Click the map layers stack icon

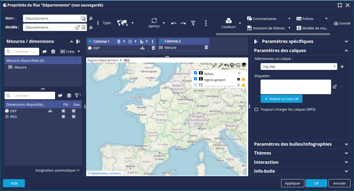point(244,65)
